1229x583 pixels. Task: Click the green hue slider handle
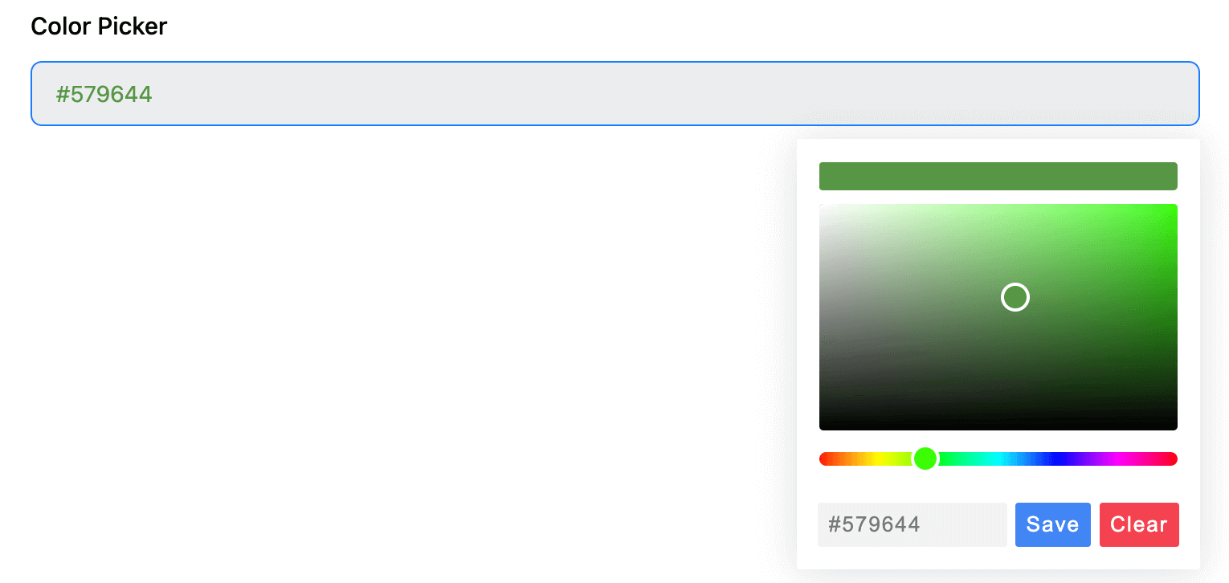click(925, 459)
